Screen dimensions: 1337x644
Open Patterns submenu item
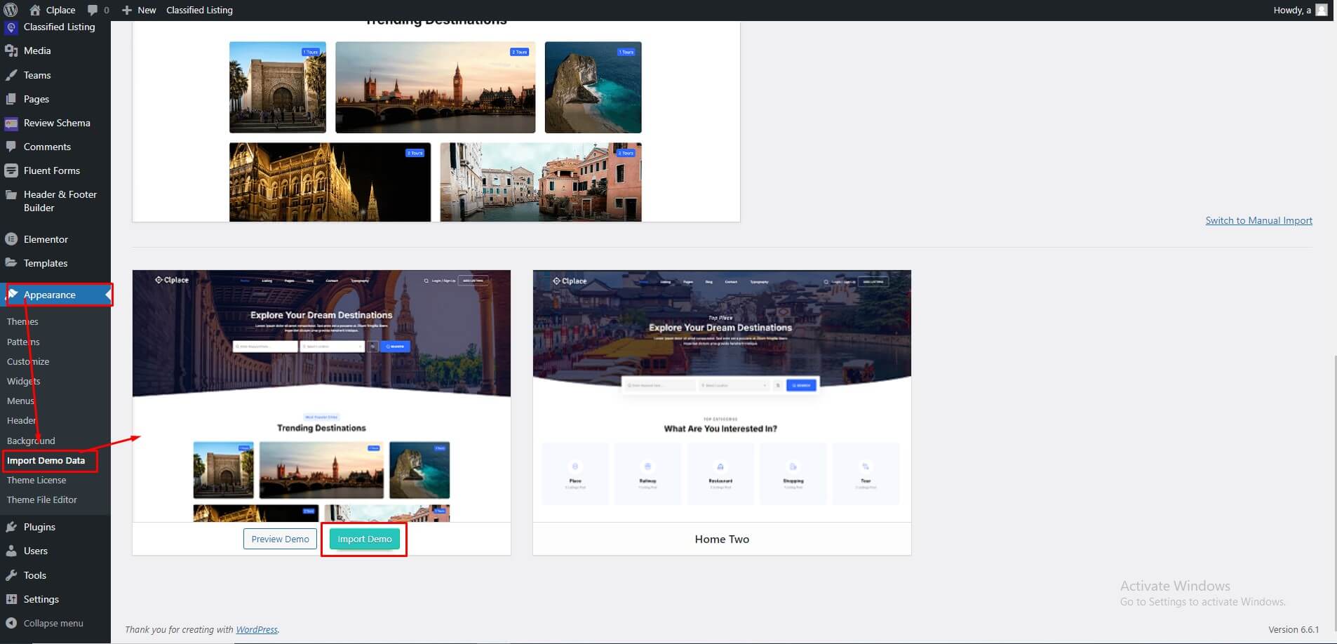pos(23,342)
